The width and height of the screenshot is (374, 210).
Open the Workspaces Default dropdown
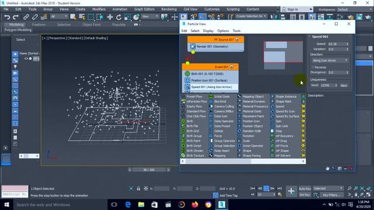click(354, 9)
